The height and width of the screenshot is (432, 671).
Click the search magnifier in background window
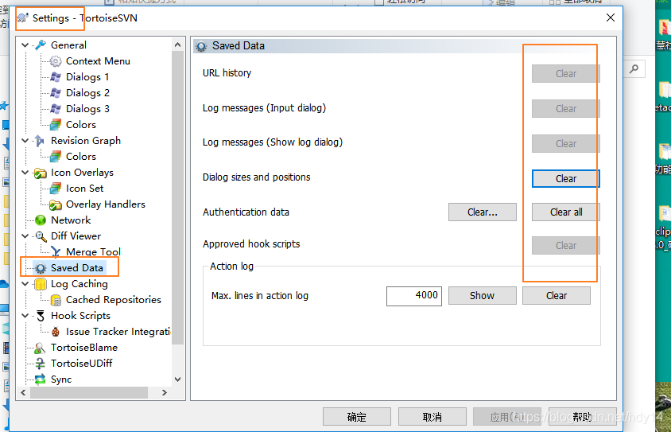[x=634, y=68]
